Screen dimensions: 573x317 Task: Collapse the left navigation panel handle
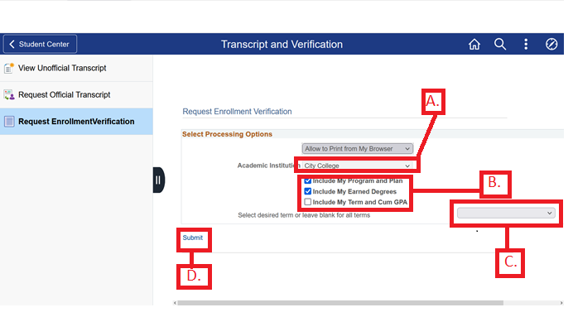pyautogui.click(x=159, y=180)
